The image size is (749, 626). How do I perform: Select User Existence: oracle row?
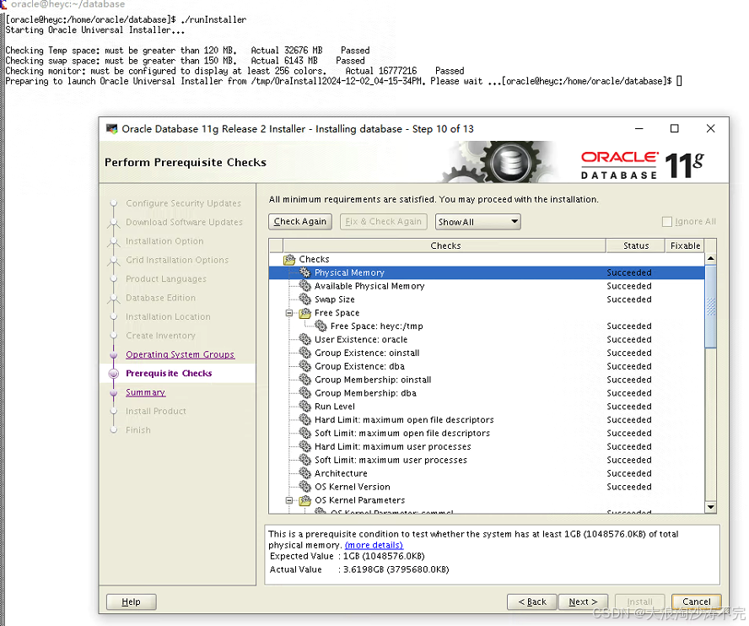point(487,339)
